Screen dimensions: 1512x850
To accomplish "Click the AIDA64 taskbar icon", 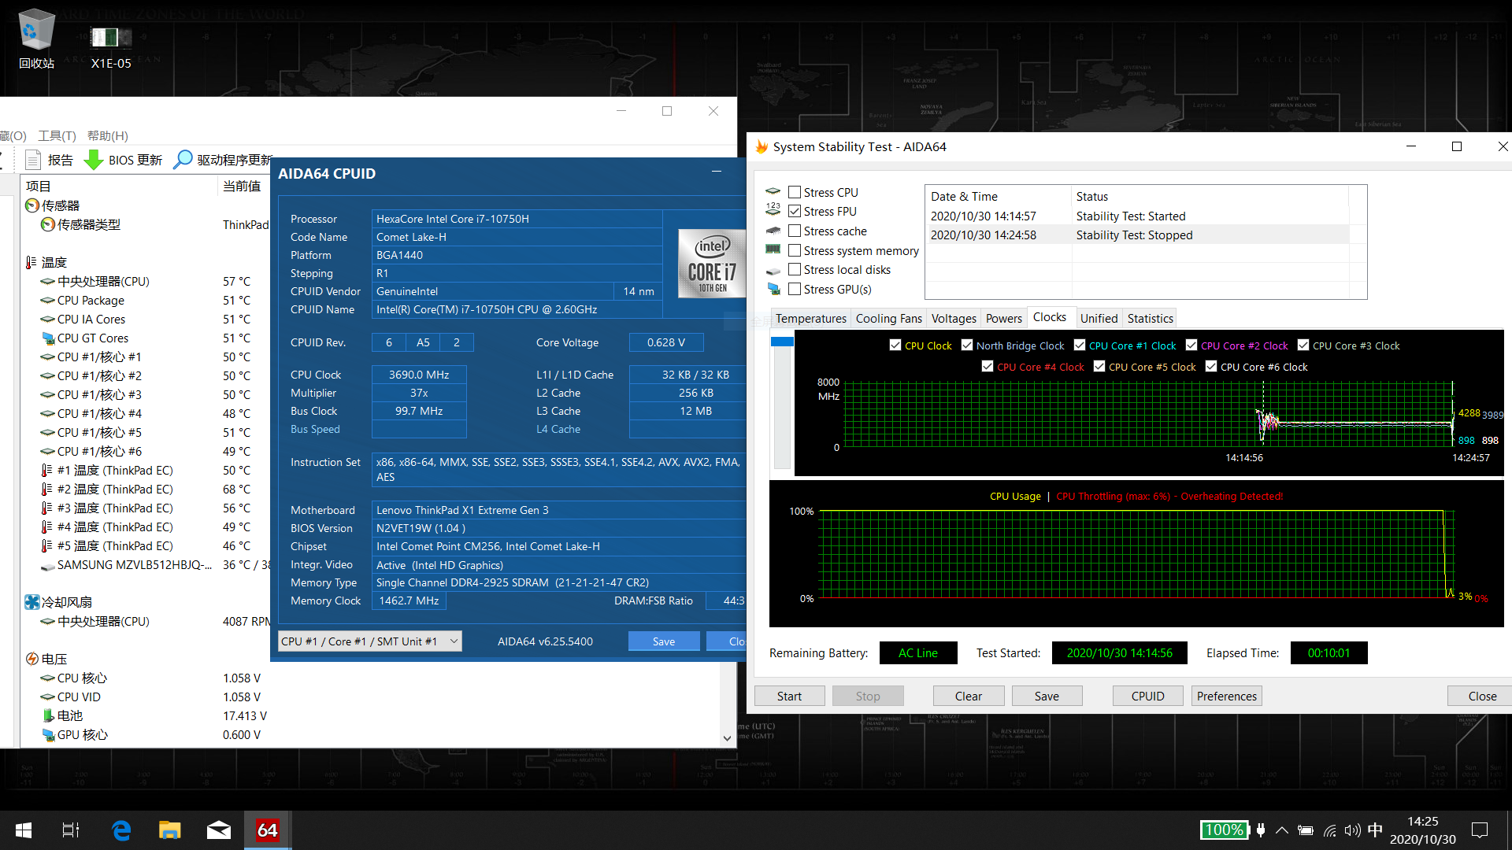I will coord(268,830).
